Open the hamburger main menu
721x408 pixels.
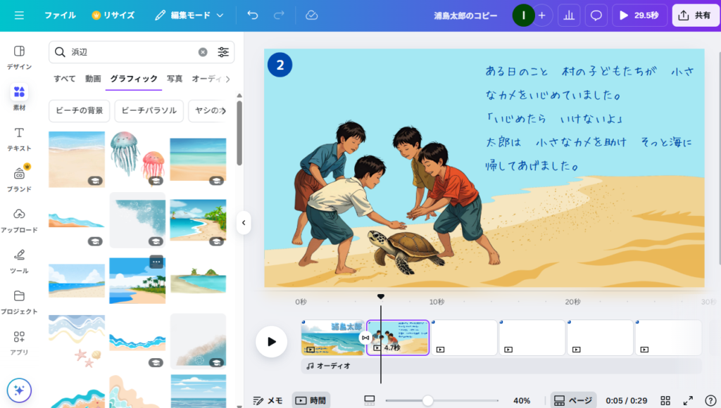coord(19,15)
